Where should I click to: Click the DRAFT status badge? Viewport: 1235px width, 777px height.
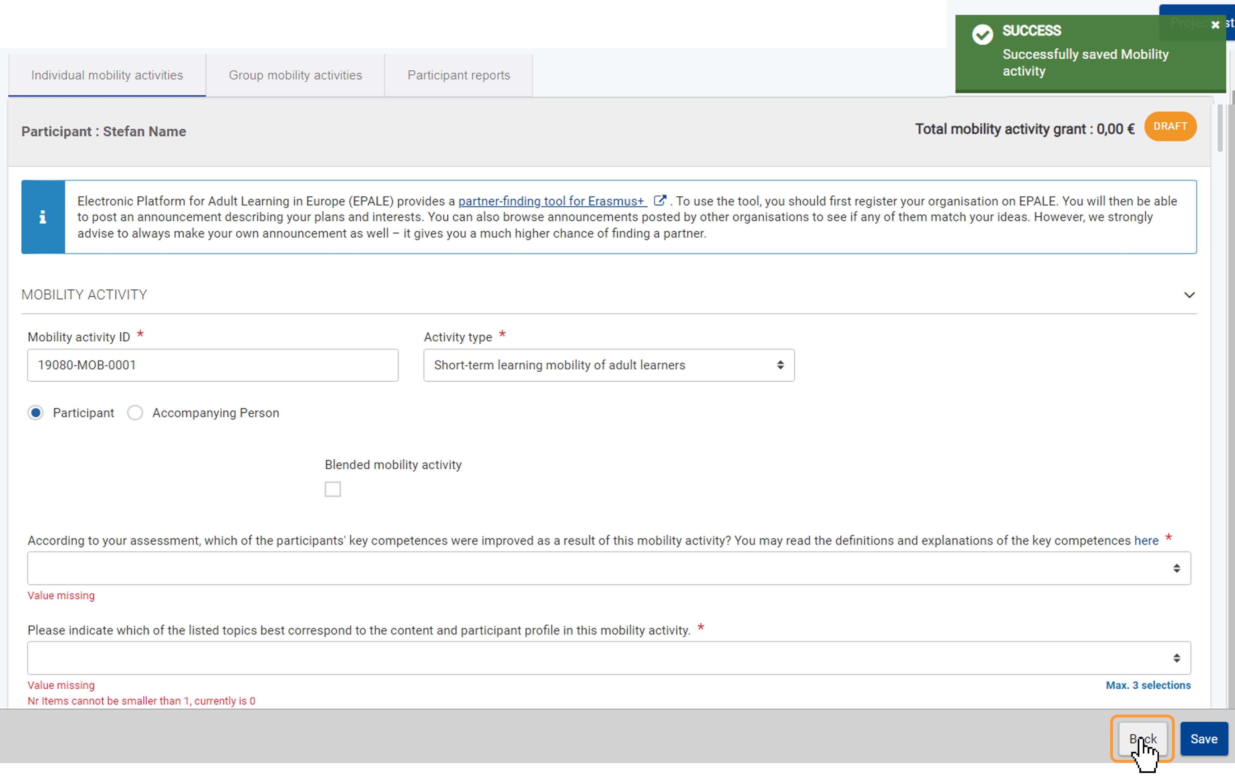[x=1170, y=126]
